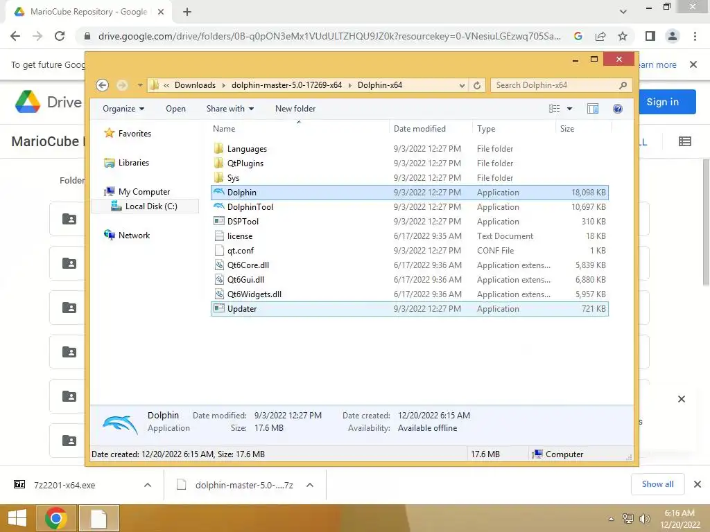Click New folder in the toolbar
This screenshot has height=532, width=710.
click(x=295, y=109)
